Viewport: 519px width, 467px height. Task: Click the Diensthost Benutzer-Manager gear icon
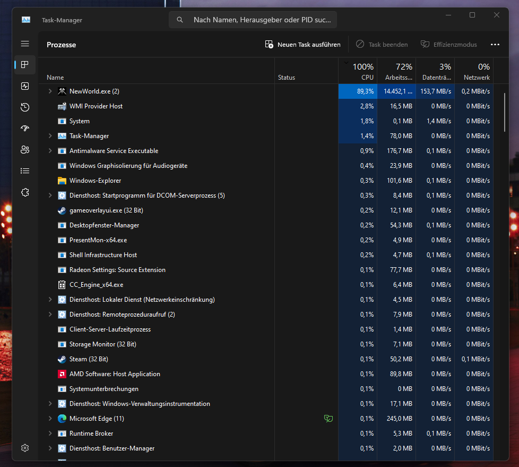(62, 448)
